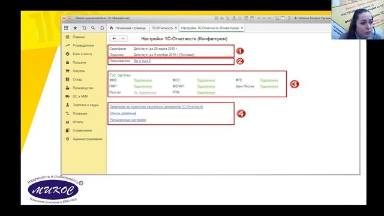Screen dimensions: 384x216
Task: Click ФСС 'Подключено' link
Action: [x=206, y=80]
